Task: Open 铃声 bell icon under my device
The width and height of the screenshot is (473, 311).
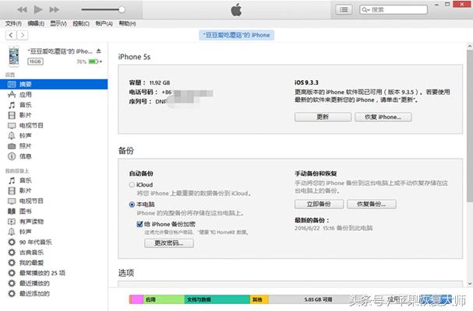Action: pyautogui.click(x=12, y=232)
